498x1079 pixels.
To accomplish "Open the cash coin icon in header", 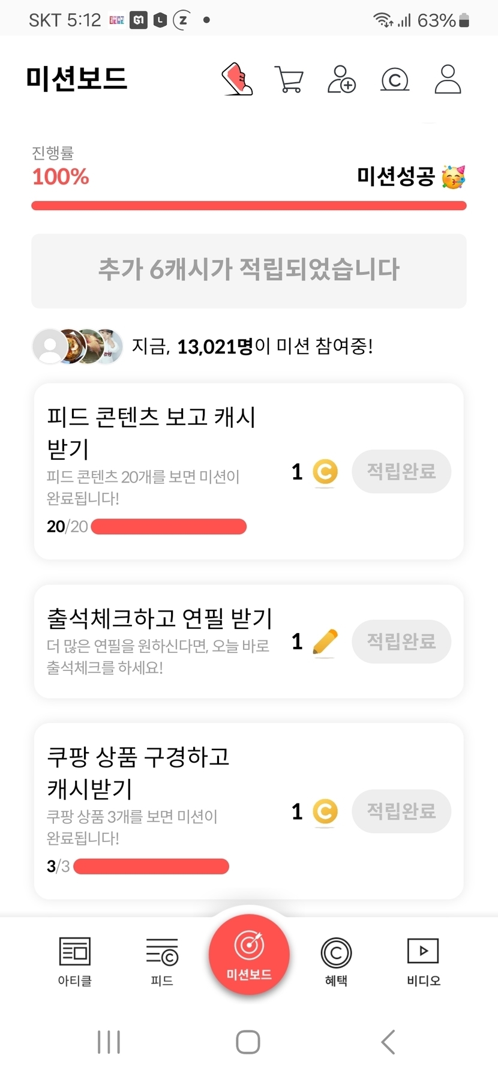I will 395,80.
